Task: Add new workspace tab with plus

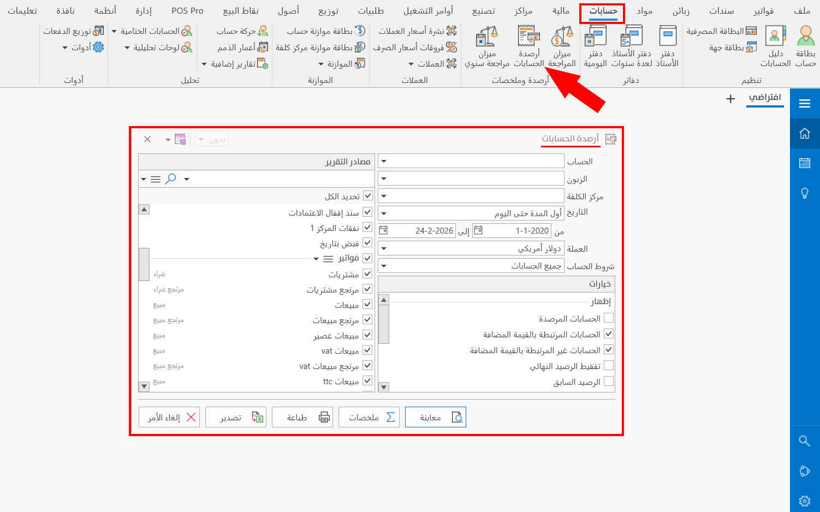Action: tap(730, 99)
